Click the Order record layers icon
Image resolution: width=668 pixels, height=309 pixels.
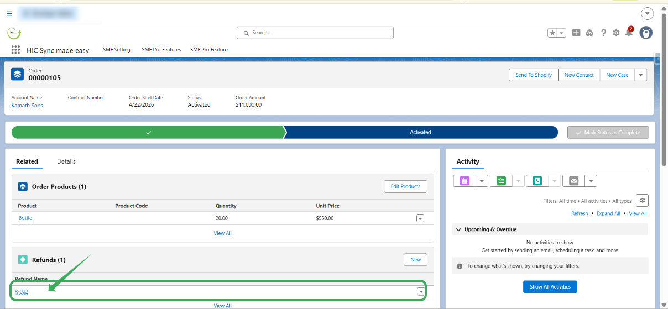tap(17, 74)
